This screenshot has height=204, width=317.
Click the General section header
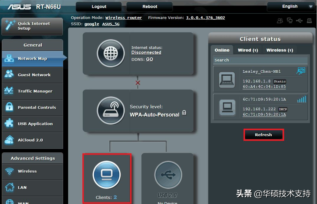click(33, 45)
